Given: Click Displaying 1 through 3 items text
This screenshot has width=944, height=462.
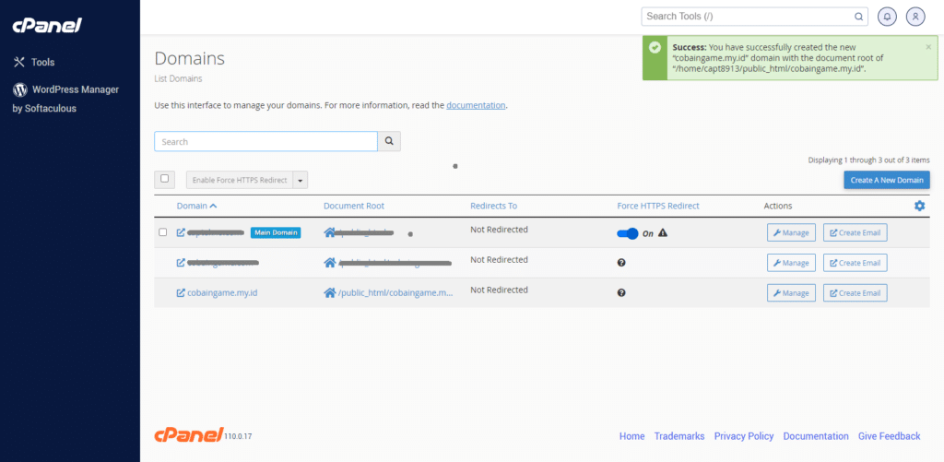Looking at the screenshot, I should click(x=868, y=160).
